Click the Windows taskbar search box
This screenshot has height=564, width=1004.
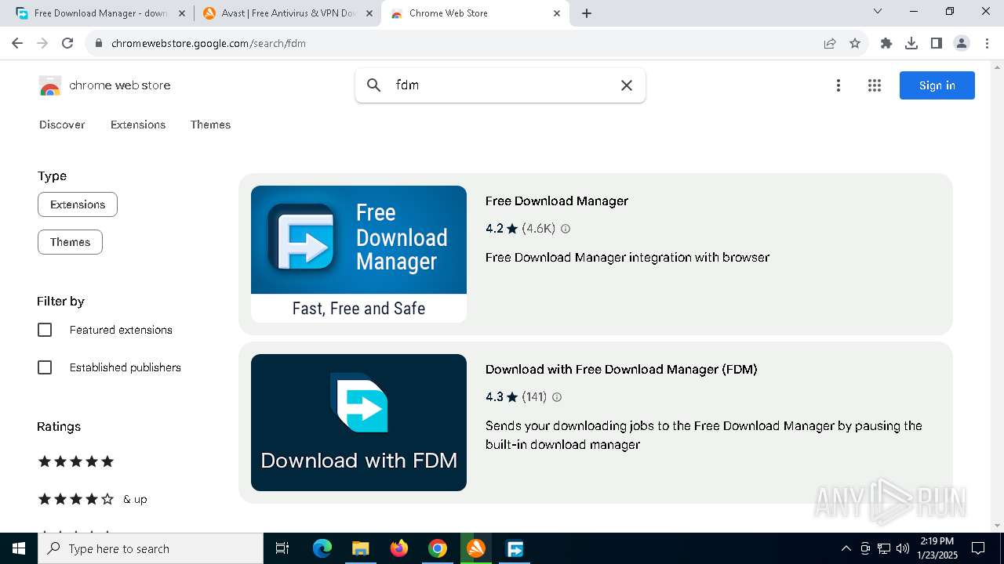(x=151, y=548)
